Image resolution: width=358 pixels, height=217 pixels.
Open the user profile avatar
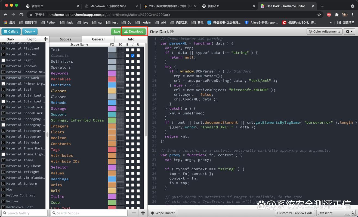pos(345,15)
